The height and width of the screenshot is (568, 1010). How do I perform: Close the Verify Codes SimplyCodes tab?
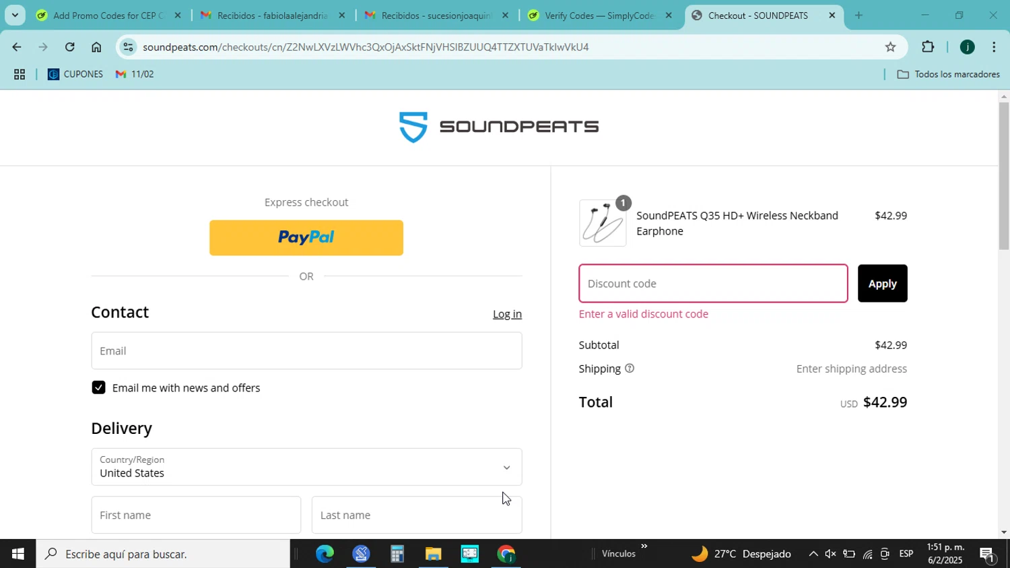(669, 15)
